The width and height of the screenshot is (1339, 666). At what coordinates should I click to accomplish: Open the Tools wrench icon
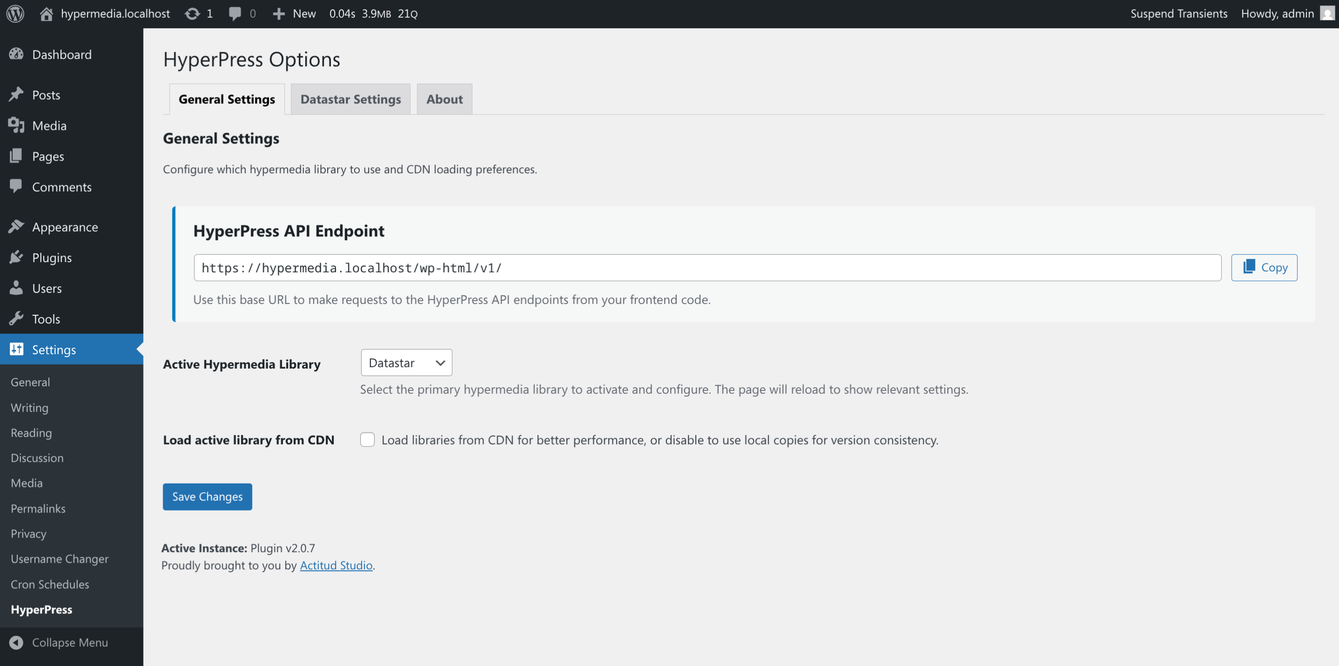point(17,318)
